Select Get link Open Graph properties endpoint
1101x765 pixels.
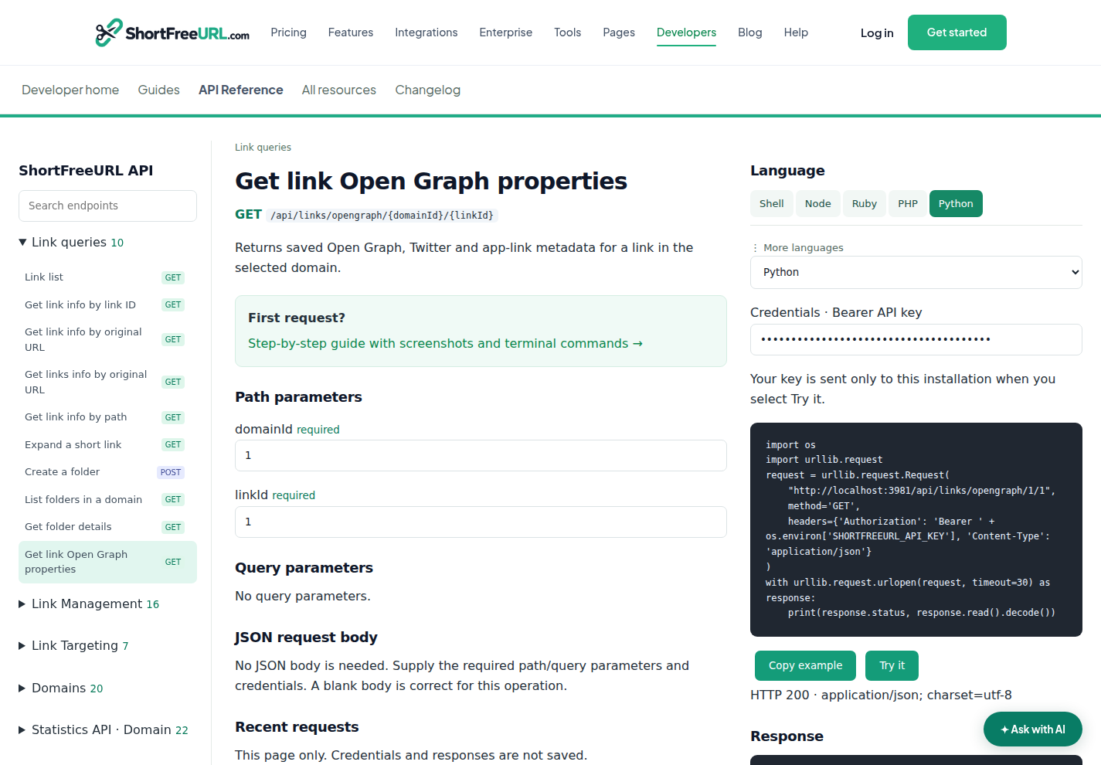(x=107, y=562)
